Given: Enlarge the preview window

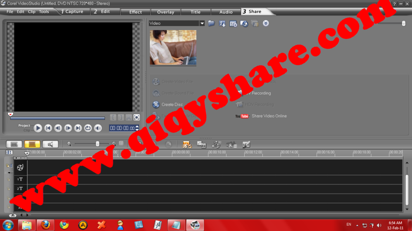Looking at the screenshot, I should pyautogui.click(x=137, y=118).
